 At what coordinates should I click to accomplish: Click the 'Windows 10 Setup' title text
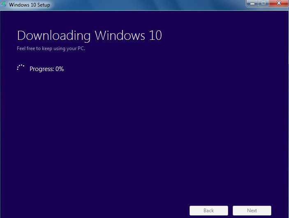coord(30,5)
